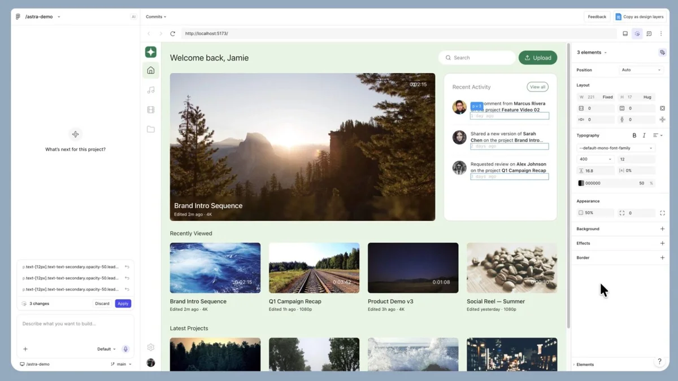Open the coffee beans Social Reel thumbnail

coord(512,268)
